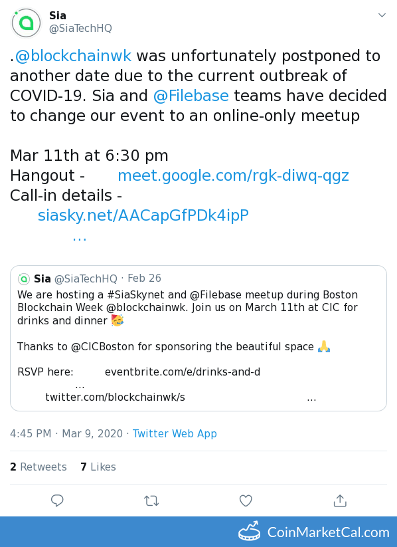
Task: Tap the heart icon to like the tweet
Action: pos(246,500)
